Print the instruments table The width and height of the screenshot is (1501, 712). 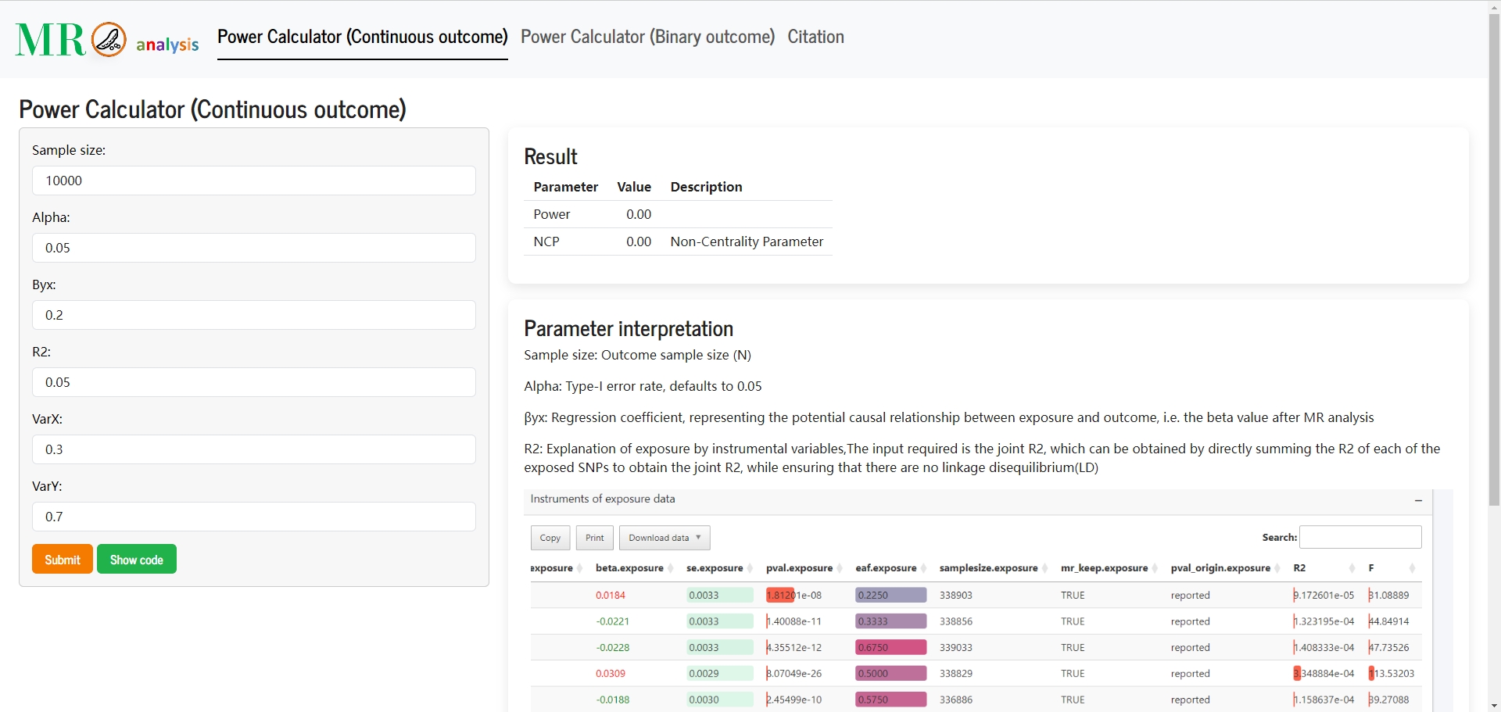pyautogui.click(x=595, y=538)
